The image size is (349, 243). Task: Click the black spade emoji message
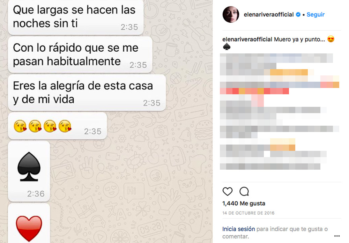29,171
